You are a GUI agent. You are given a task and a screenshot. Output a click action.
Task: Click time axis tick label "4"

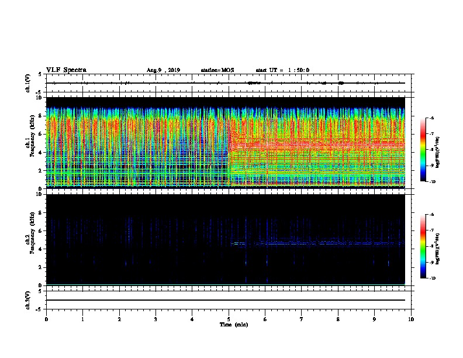(x=192, y=319)
